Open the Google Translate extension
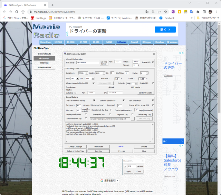Screen dimensions: 221x195 (192, 12)
